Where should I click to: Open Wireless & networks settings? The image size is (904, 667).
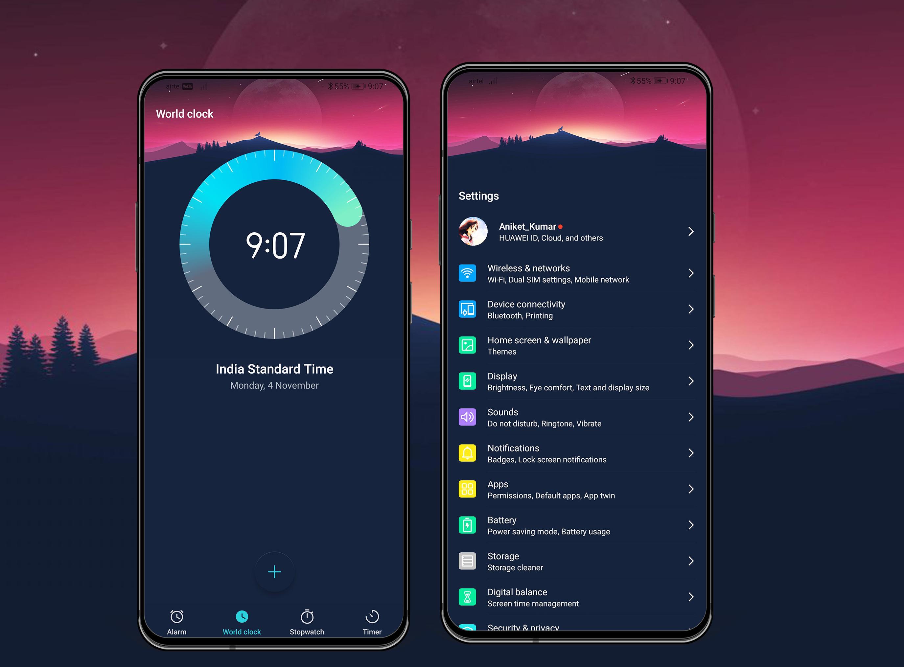[x=575, y=274]
